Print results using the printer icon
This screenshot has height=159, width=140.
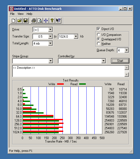pos(34,21)
